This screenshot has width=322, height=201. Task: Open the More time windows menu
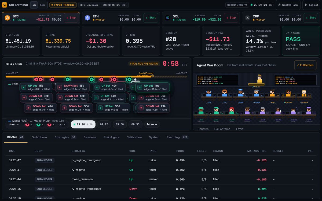(x=152, y=124)
